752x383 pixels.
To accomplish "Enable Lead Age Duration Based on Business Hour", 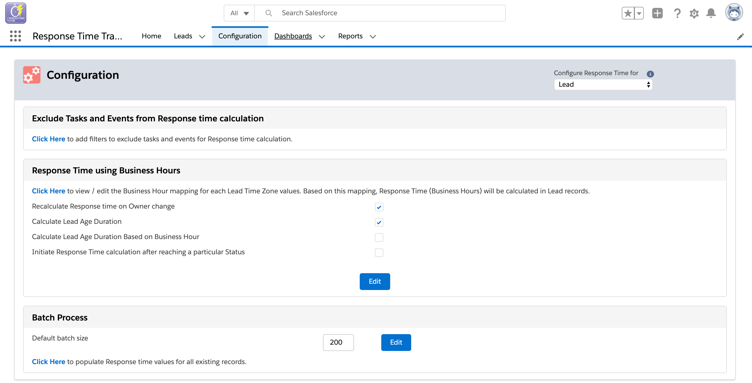I will coord(379,237).
